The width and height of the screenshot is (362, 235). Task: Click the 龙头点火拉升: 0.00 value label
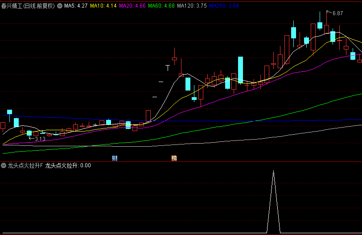click(68, 165)
